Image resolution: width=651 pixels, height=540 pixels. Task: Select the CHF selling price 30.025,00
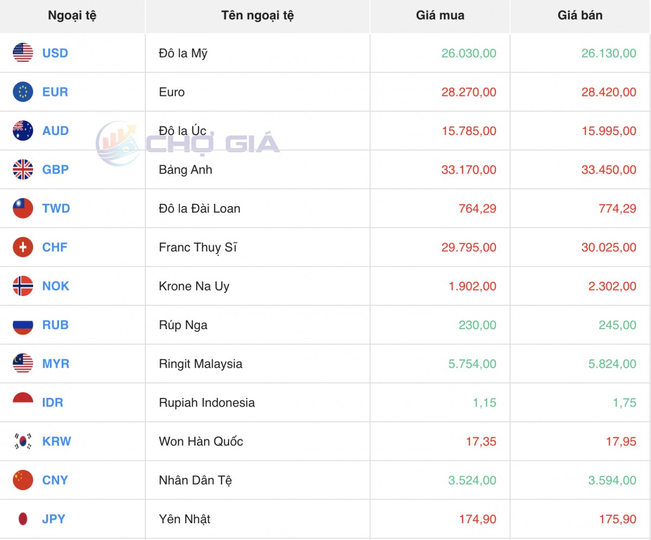[x=609, y=248]
